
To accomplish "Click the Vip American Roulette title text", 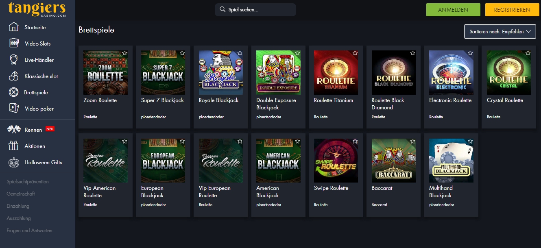I will pyautogui.click(x=100, y=191).
